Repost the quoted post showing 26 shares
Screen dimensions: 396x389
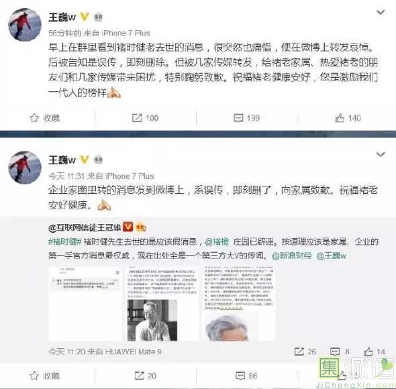tap(305, 351)
